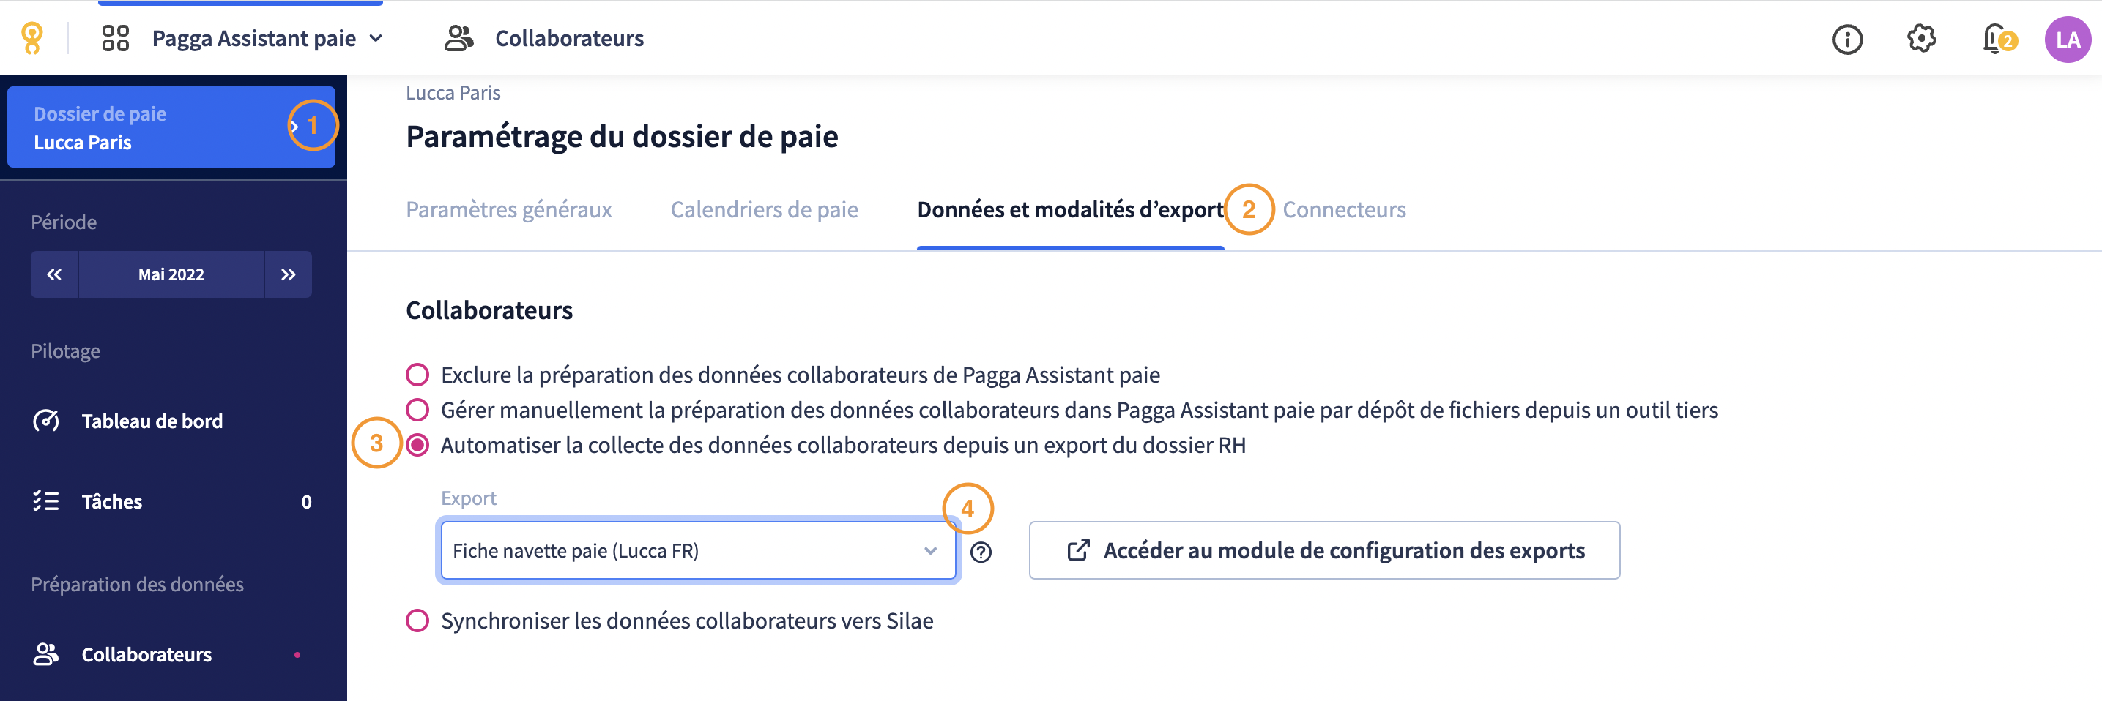2102x701 pixels.
Task: Switch to Calendriers de paie tab
Action: tap(764, 209)
